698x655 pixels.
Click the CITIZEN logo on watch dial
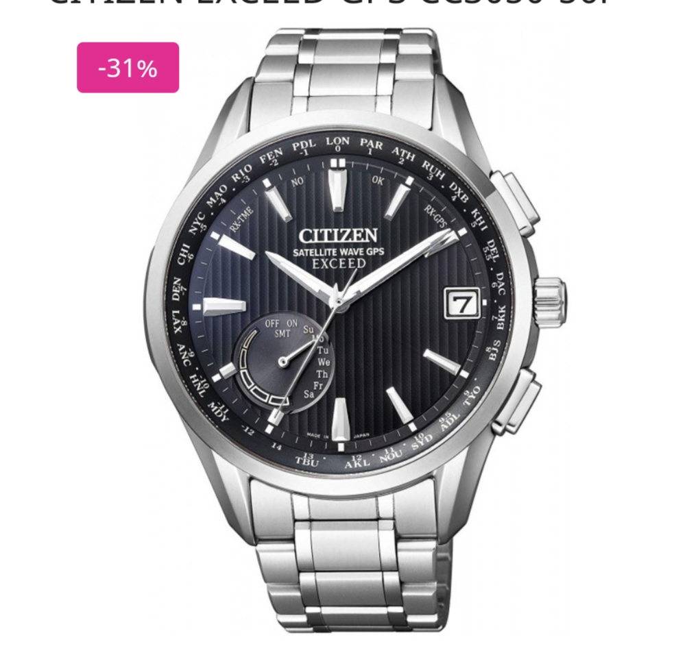[338, 235]
